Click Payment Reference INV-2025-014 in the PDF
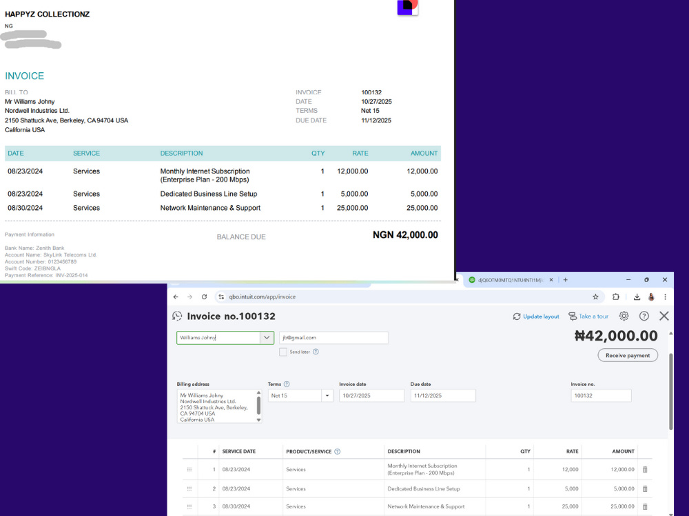 (46, 276)
